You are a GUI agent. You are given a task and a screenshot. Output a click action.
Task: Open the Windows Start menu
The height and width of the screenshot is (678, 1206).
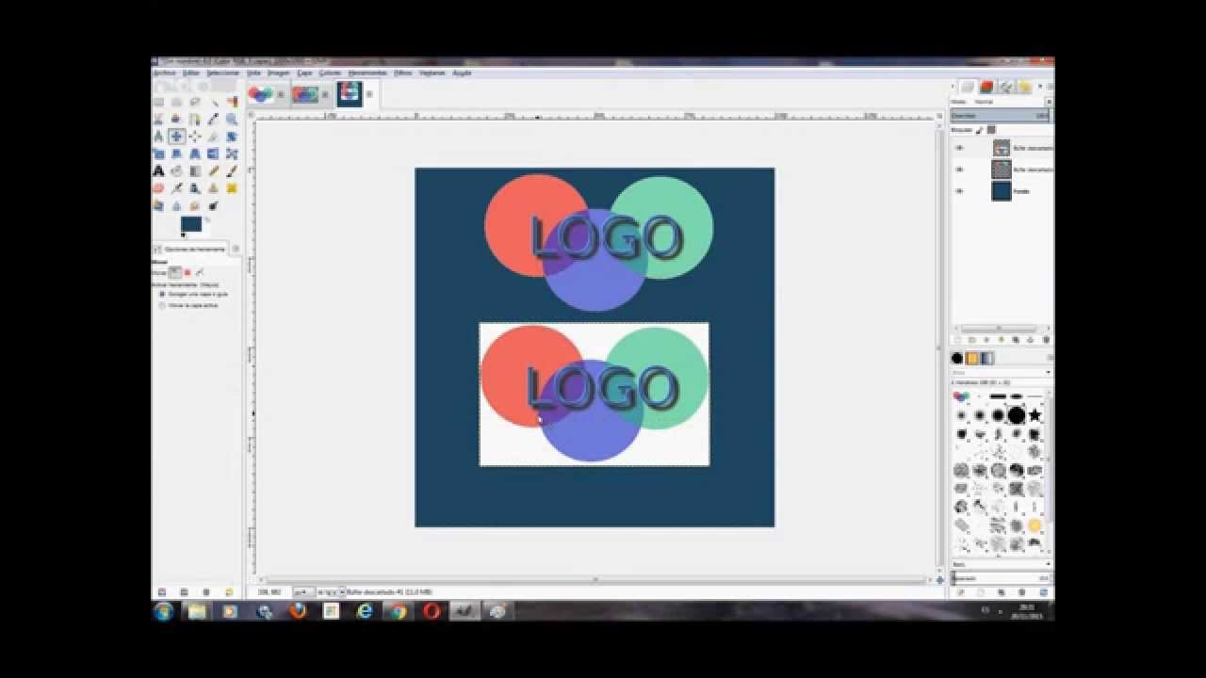[164, 611]
